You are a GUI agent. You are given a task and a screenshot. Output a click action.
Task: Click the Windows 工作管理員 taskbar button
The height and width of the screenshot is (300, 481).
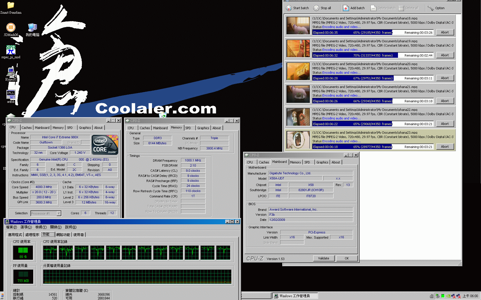point(295,296)
